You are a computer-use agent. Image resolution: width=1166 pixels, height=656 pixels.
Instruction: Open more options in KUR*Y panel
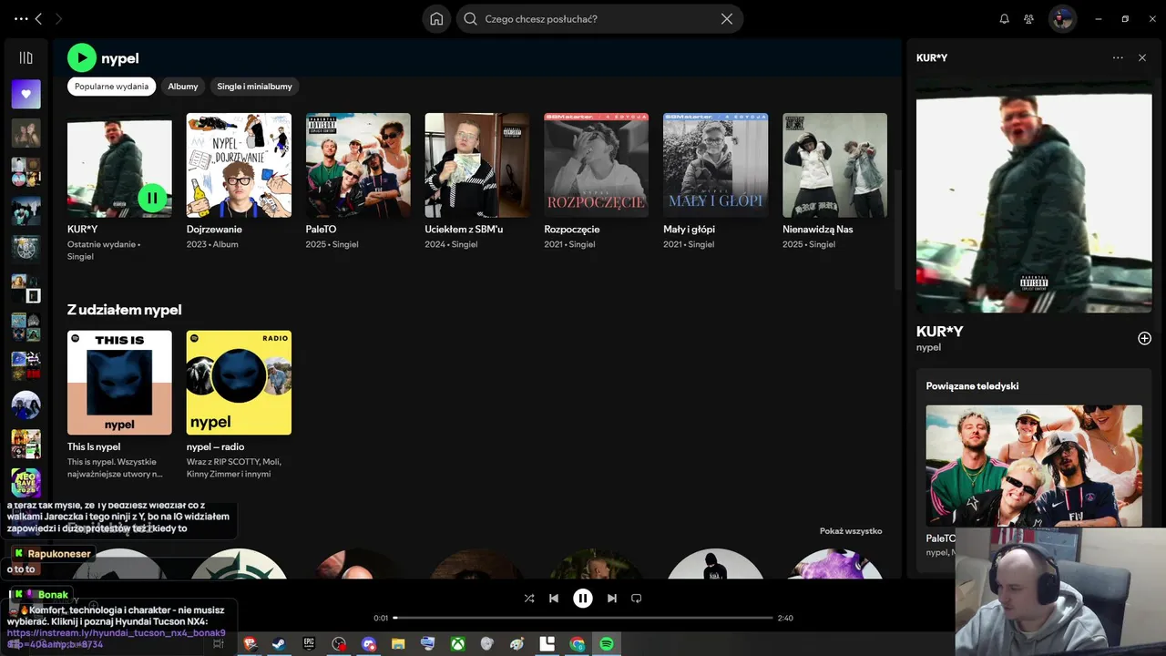1118,57
